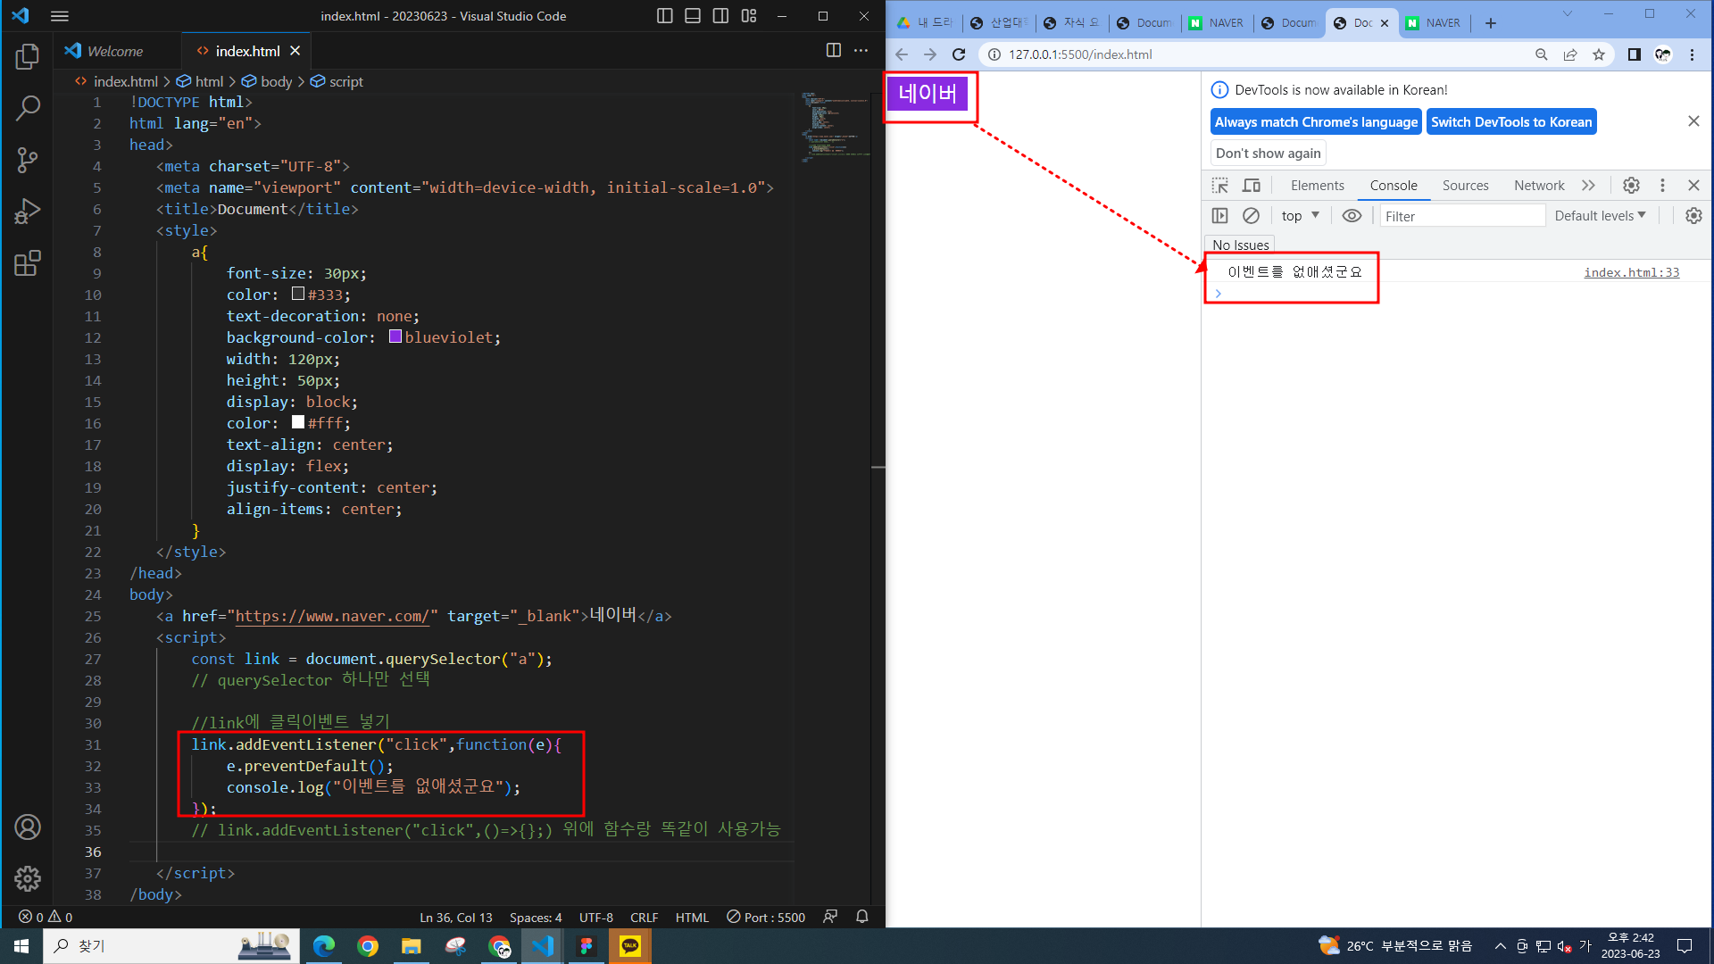
Task: Click the Search icon in VS Code sidebar
Action: coord(28,109)
